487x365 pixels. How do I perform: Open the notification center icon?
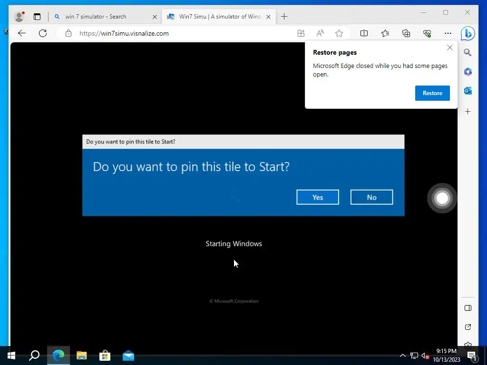pyautogui.click(x=472, y=356)
